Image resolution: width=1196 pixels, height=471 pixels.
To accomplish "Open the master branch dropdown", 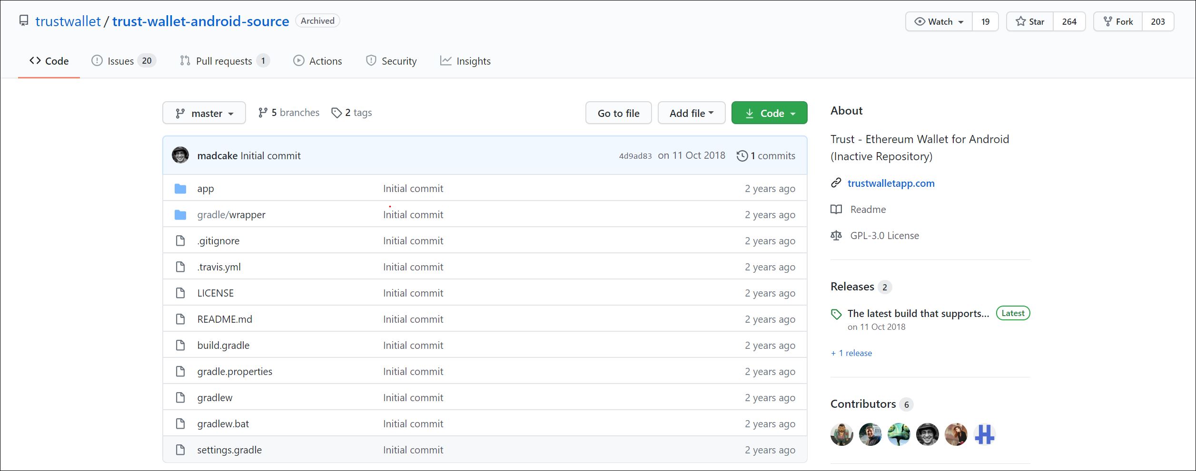I will coord(204,113).
